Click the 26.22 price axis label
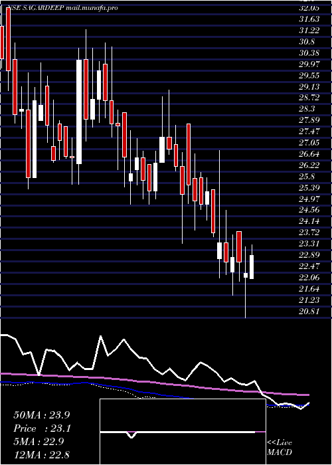This screenshot has width=332, height=465. (x=309, y=165)
